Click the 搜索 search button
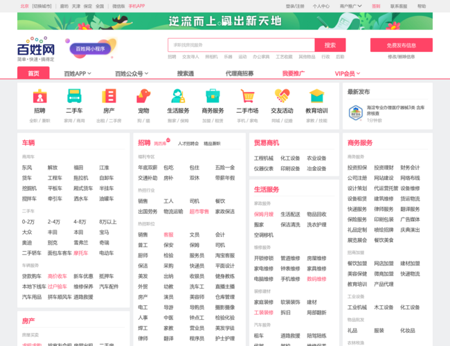The height and width of the screenshot is (346, 450). [330, 45]
